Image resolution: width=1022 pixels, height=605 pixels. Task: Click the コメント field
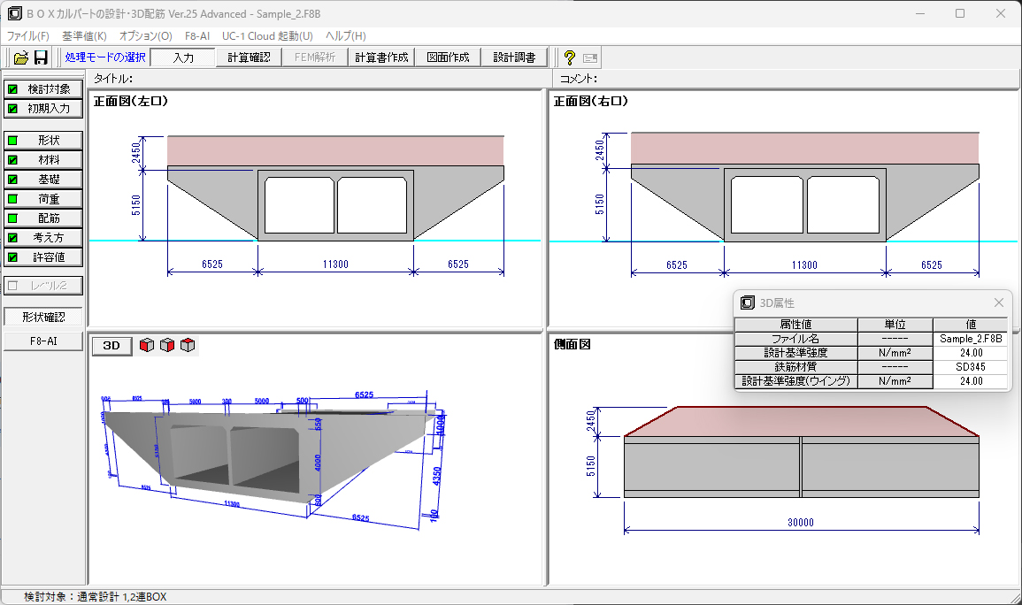(x=786, y=79)
